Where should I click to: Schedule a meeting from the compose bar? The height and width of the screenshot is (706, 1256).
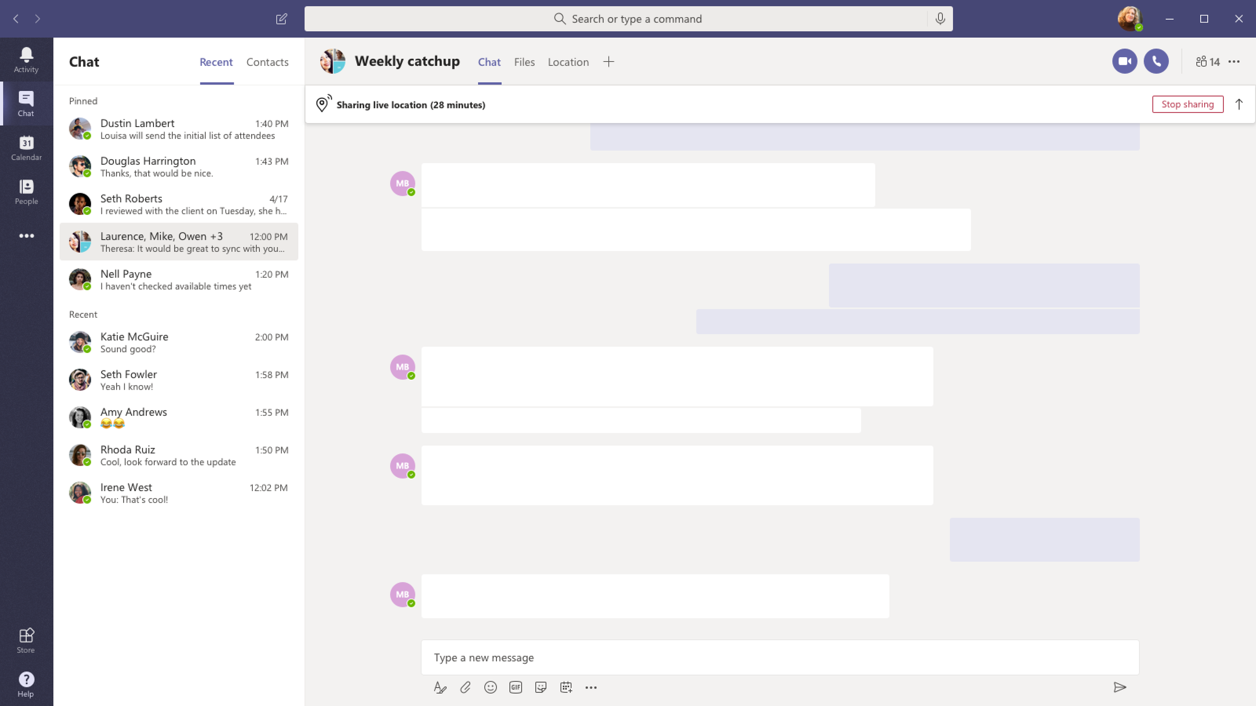click(566, 687)
